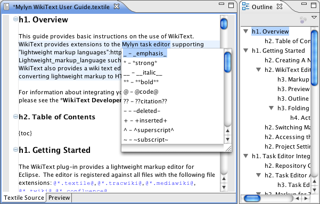Open the Outline view menu triangle
Viewport: 320px width, 204px height.
tap(314, 18)
